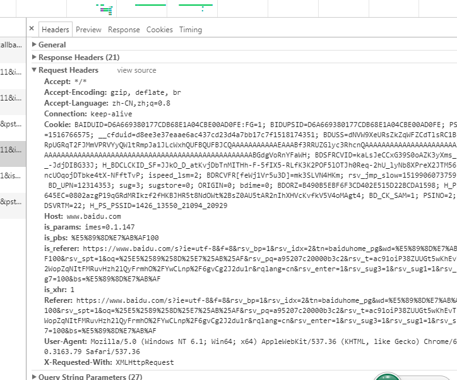Select the Host www.baidu.com value
The width and height of the screenshot is (457, 380).
pyautogui.click(x=93, y=216)
